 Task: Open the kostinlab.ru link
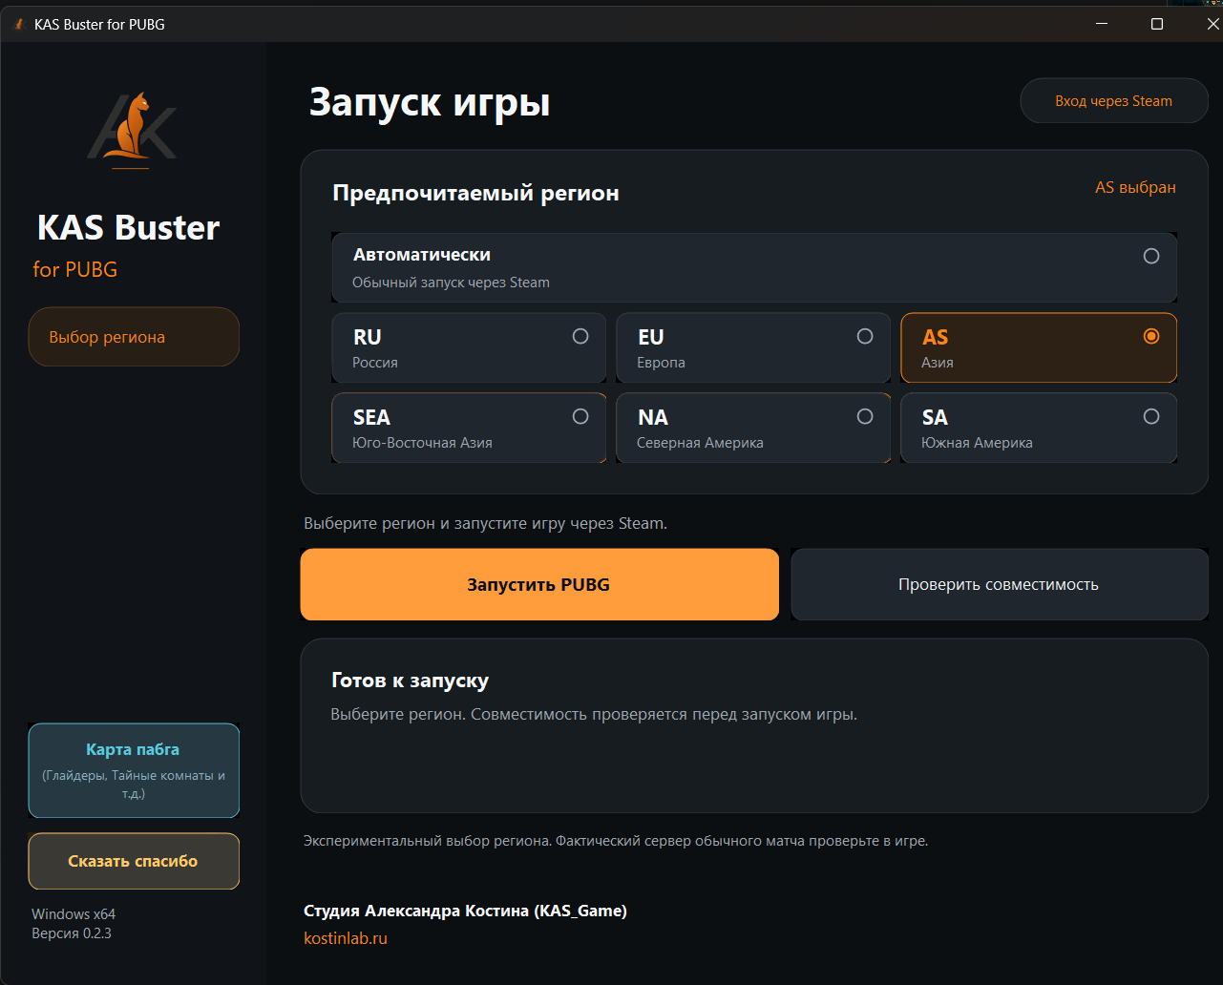(x=346, y=938)
